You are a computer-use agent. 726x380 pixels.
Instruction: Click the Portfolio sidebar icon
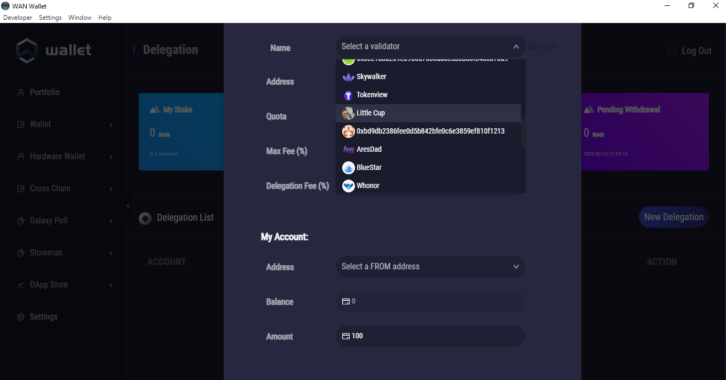21,92
